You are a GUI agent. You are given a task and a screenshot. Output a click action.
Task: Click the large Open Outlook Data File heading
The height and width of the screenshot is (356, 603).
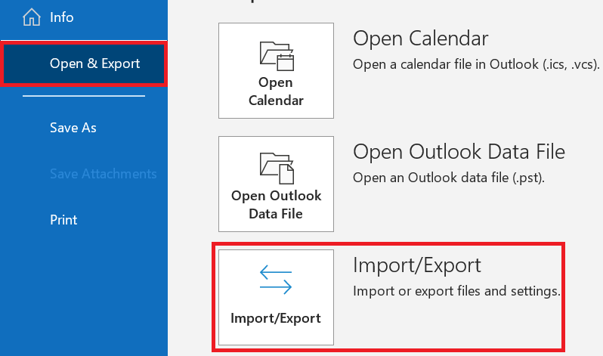click(x=459, y=152)
